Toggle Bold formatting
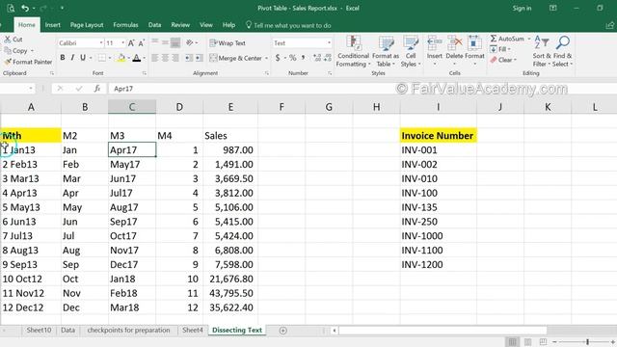Image resolution: width=617 pixels, height=347 pixels. tap(62, 58)
